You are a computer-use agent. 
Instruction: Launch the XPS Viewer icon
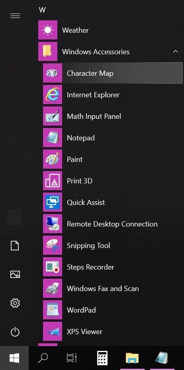coord(52,332)
